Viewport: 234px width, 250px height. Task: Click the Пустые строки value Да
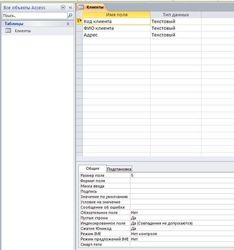point(182,218)
